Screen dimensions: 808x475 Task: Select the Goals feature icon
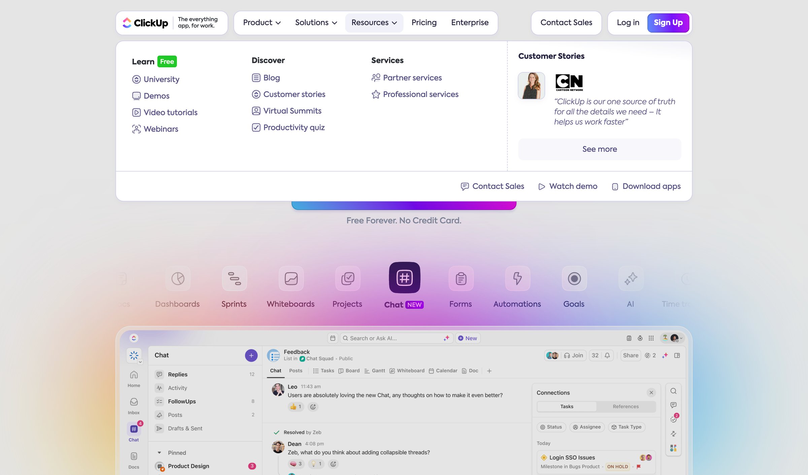(574, 278)
